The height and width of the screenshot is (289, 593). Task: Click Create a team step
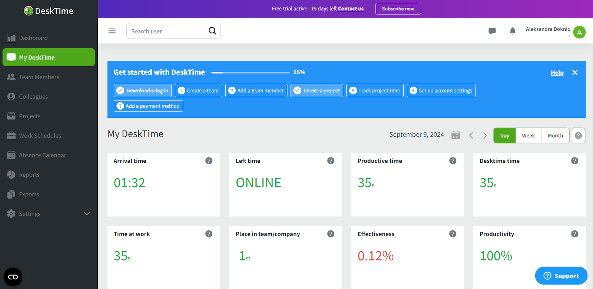(x=198, y=90)
